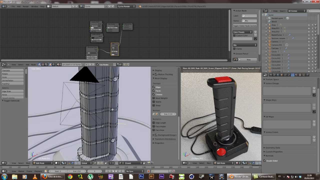The height and width of the screenshot is (180, 320).
Task: Click the Translate tool button
Action: 12,70
